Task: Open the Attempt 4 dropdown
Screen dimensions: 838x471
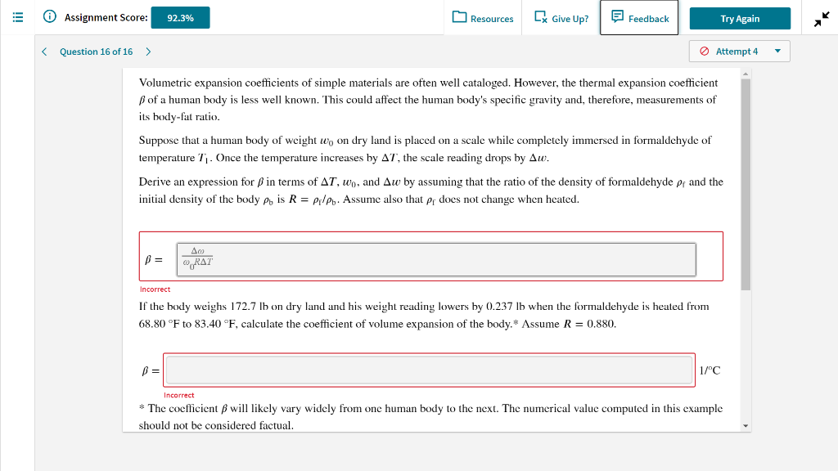Action: point(739,51)
